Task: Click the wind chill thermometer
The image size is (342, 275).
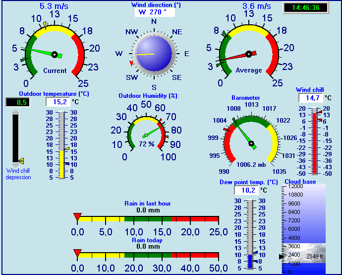Action: 313,140
